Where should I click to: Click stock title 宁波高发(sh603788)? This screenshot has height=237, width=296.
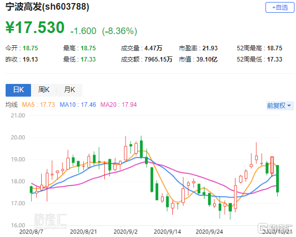[47, 7]
